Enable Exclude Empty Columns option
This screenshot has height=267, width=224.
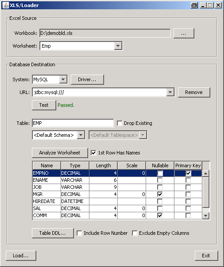tap(135, 233)
